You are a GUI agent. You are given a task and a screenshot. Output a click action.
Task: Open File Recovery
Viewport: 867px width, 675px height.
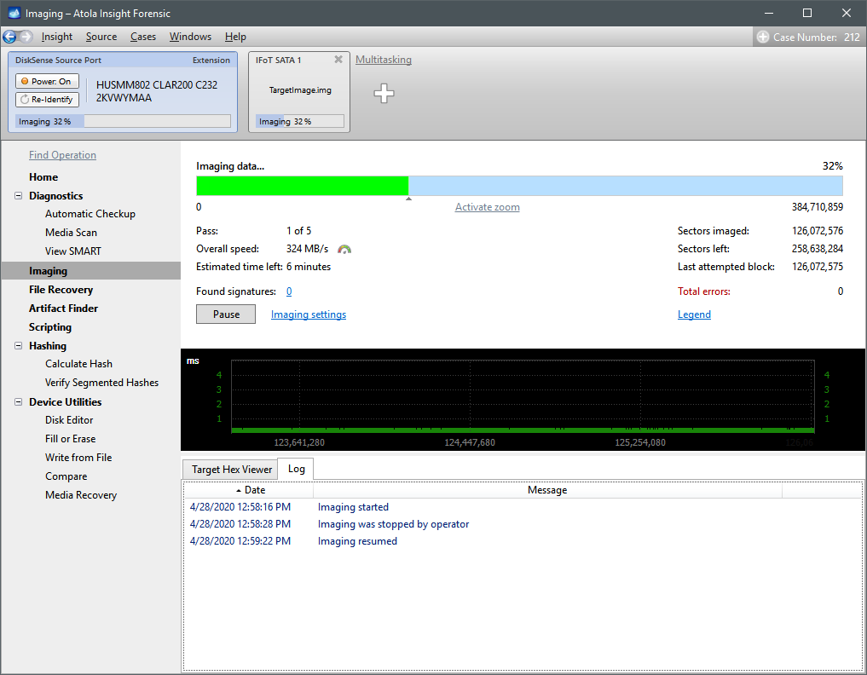61,290
